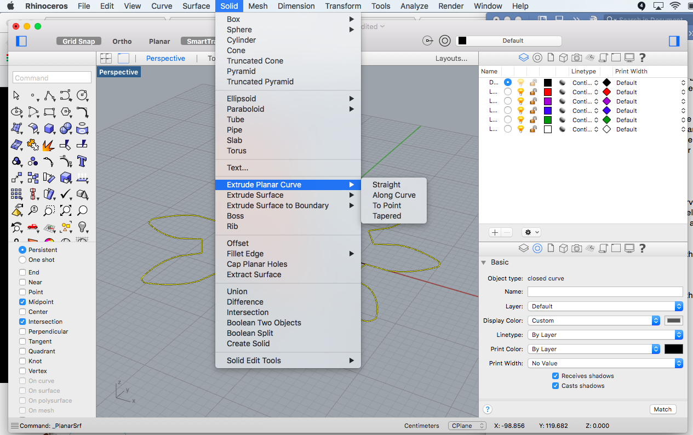Screen dimensions: 693x435
Task: Choose Straight from the Extrude Planar Curve submenu
Action: tap(386, 185)
